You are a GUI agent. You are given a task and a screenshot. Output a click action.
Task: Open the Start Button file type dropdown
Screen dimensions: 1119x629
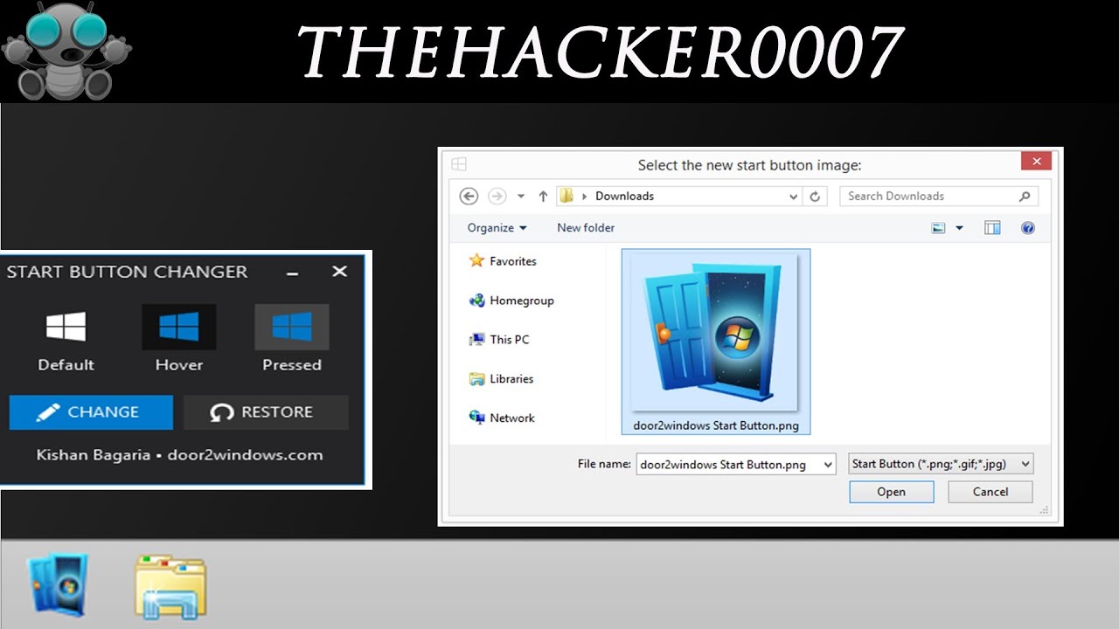(x=942, y=465)
